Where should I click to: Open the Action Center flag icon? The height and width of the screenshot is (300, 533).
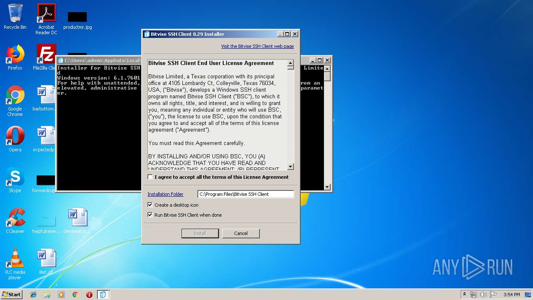[x=493, y=295]
